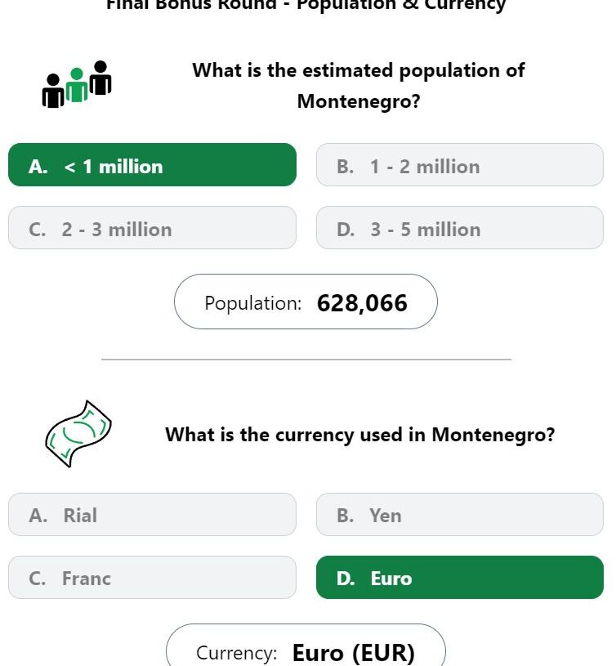Click the bold 628,066 population number
The height and width of the screenshot is (666, 616).
click(x=362, y=303)
